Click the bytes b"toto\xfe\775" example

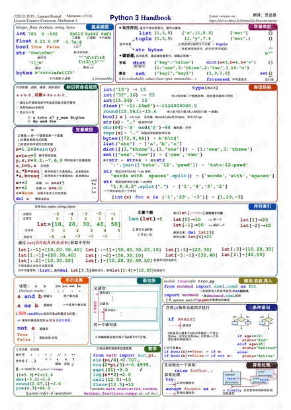(45, 73)
